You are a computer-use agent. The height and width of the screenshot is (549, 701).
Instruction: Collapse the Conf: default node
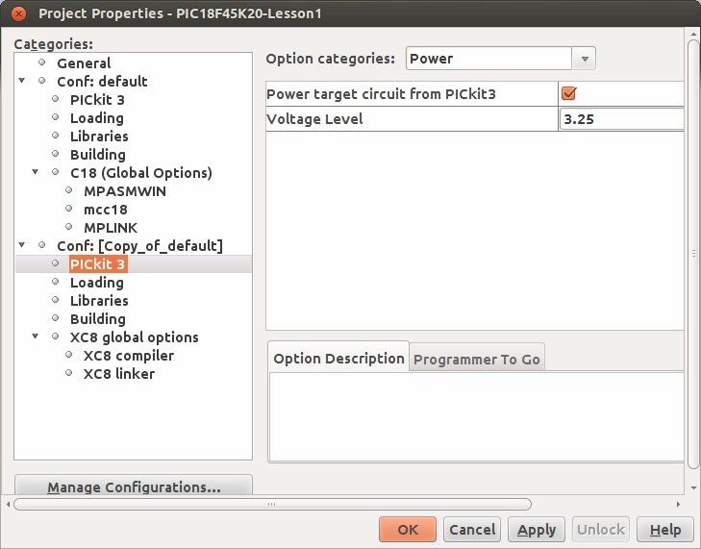[x=21, y=81]
